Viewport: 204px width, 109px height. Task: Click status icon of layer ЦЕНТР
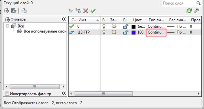point(71,32)
